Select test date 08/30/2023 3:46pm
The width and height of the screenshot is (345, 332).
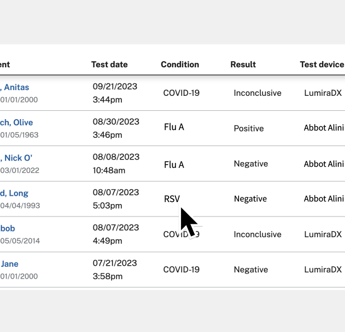pos(116,128)
